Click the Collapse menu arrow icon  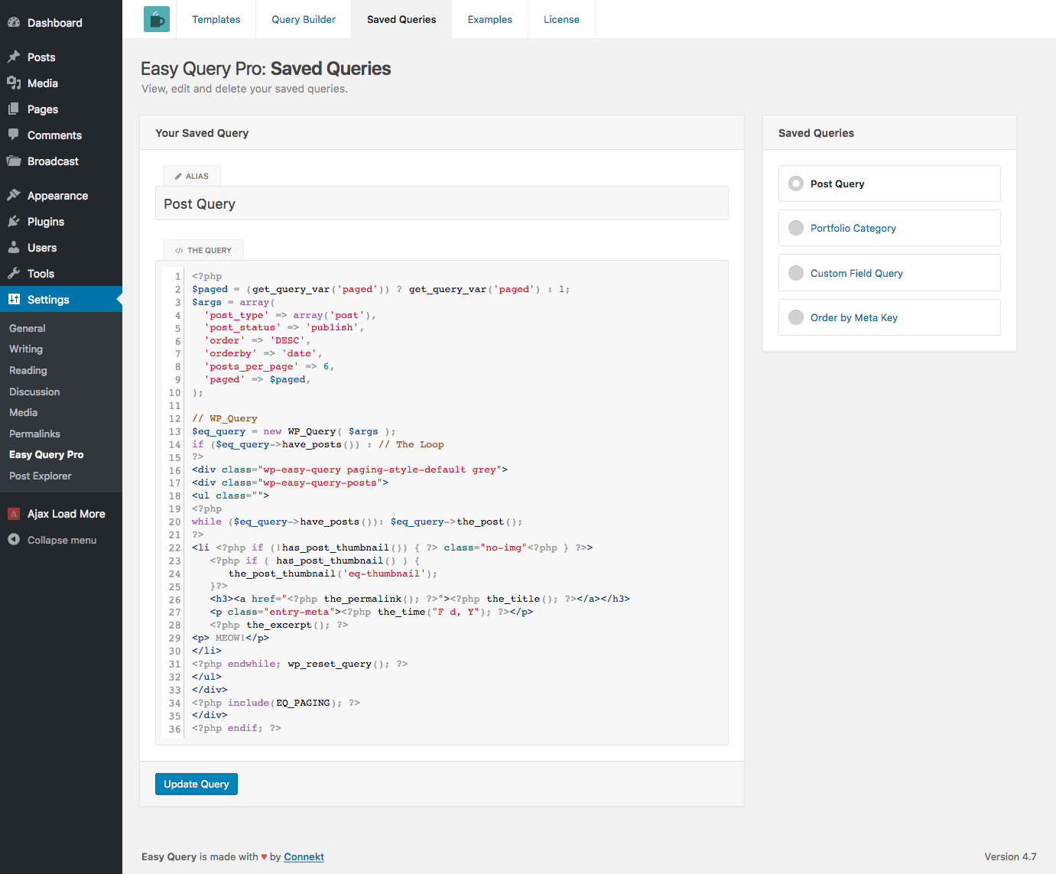click(14, 540)
